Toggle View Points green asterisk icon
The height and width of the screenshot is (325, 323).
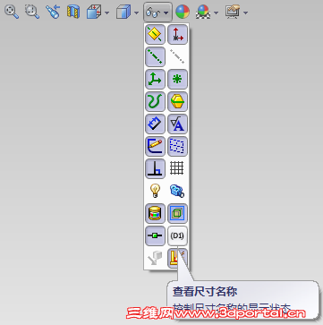point(178,79)
